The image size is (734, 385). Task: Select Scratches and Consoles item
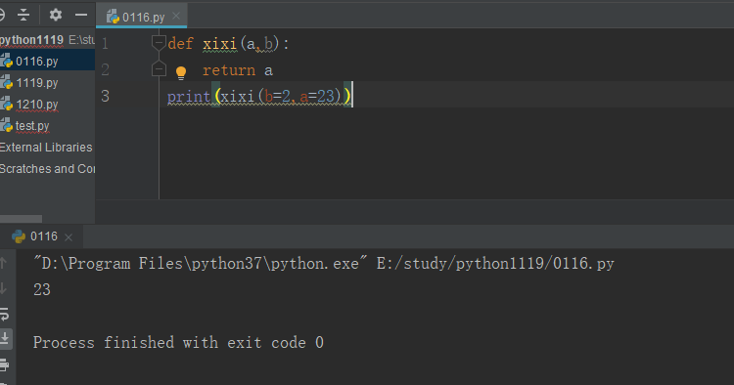[x=47, y=169]
